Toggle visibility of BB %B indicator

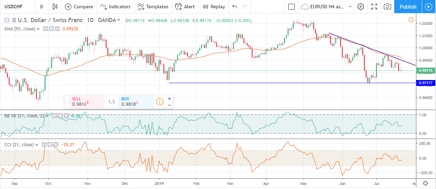tap(55, 116)
